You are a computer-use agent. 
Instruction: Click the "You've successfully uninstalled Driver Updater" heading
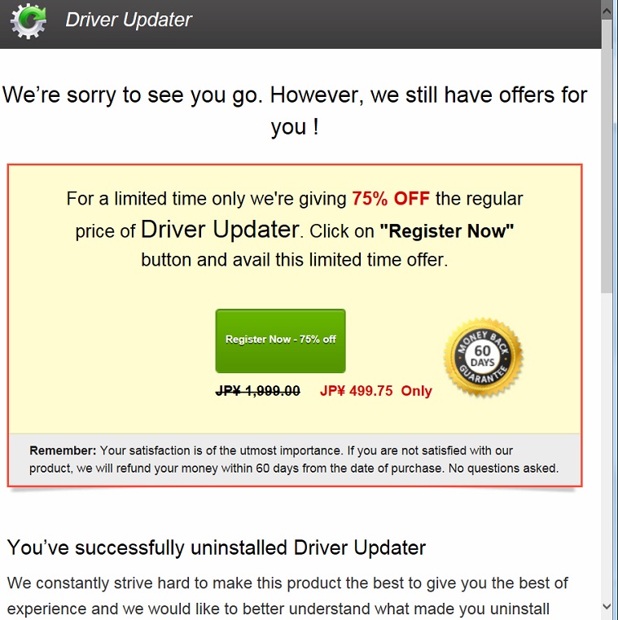click(217, 548)
